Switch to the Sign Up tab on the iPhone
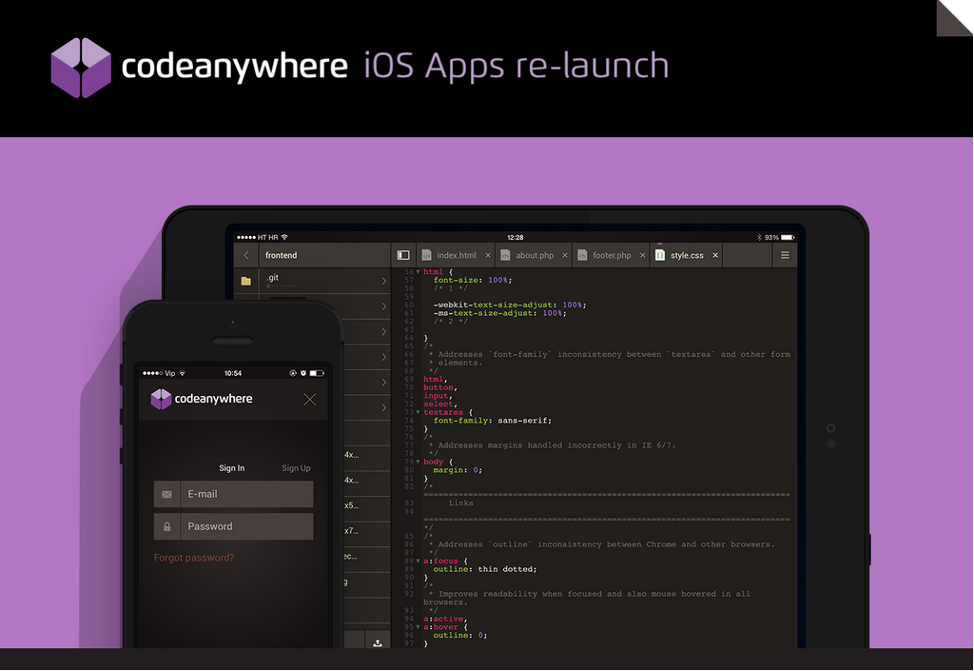 [297, 468]
